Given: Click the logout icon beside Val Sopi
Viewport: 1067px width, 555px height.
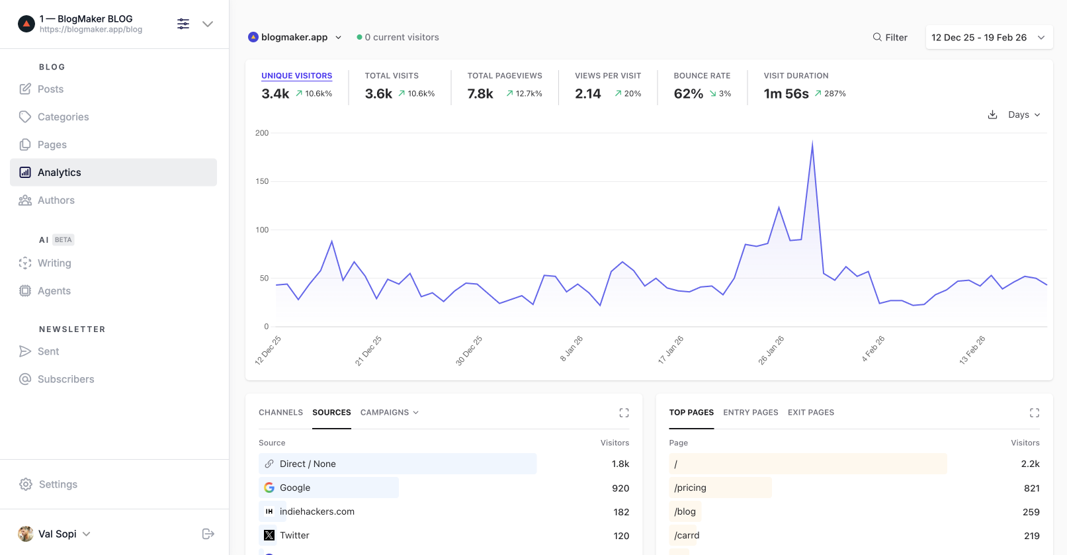Looking at the screenshot, I should (x=208, y=534).
